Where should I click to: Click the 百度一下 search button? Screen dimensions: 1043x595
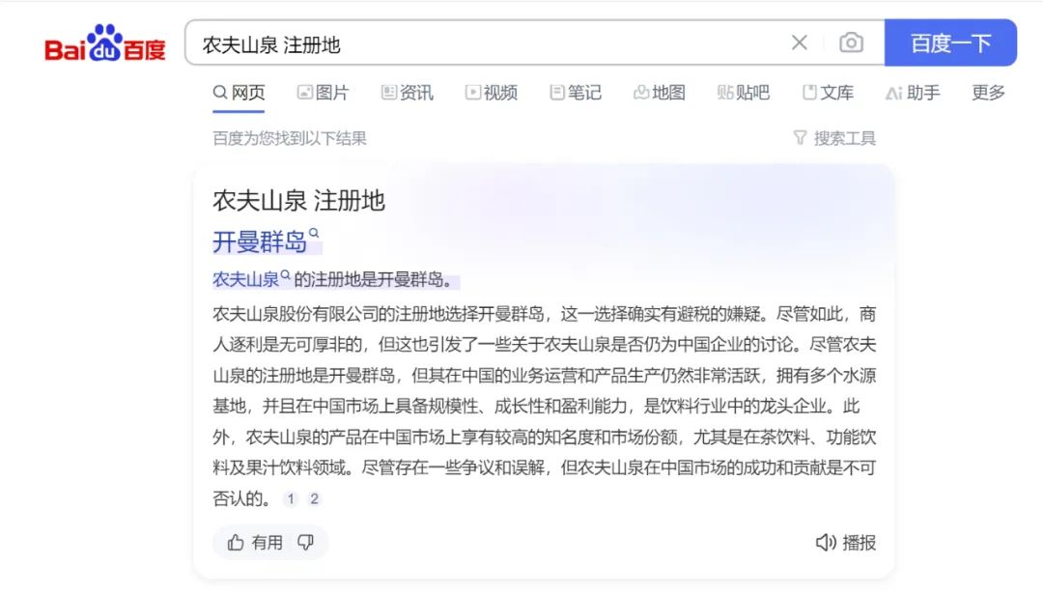point(950,43)
